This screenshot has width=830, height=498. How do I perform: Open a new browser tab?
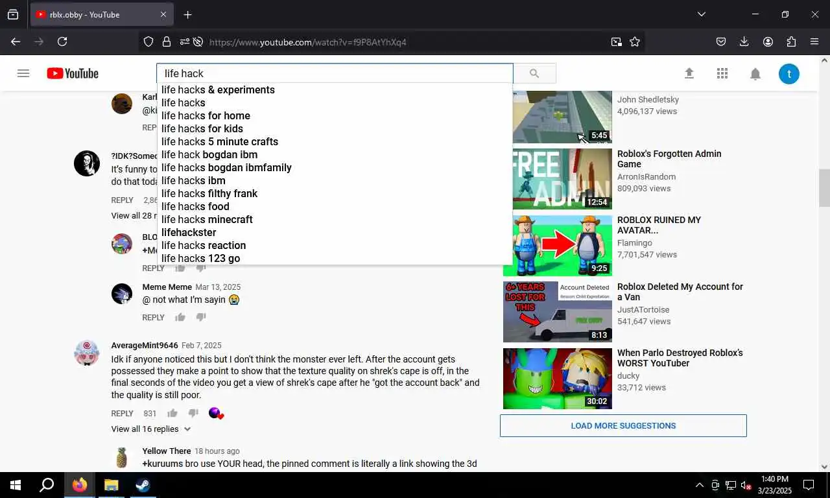tap(187, 14)
